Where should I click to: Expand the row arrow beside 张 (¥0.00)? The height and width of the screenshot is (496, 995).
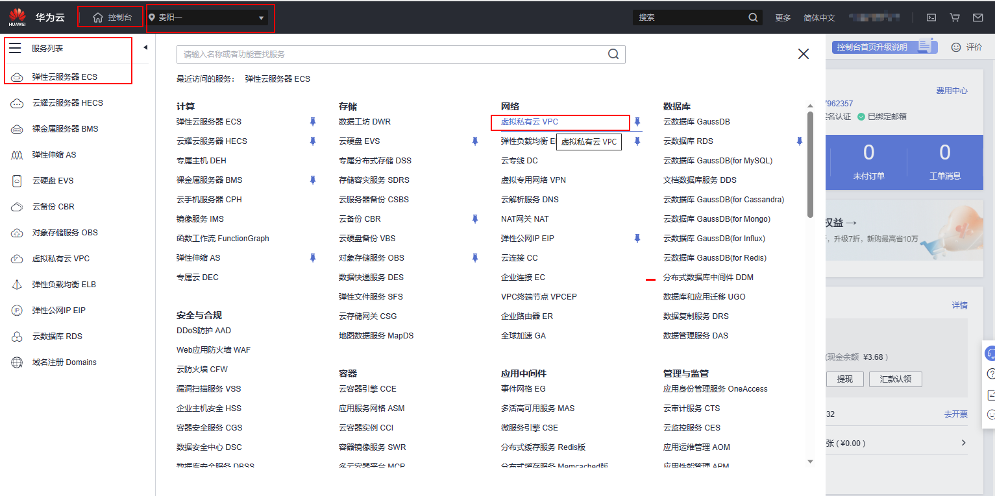click(x=963, y=443)
